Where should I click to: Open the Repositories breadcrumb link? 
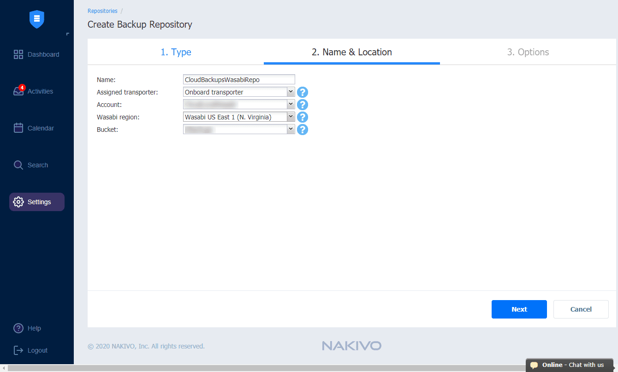(x=102, y=11)
